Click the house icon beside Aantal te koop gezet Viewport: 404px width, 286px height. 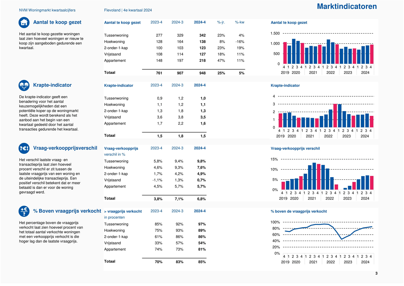tap(24, 22)
